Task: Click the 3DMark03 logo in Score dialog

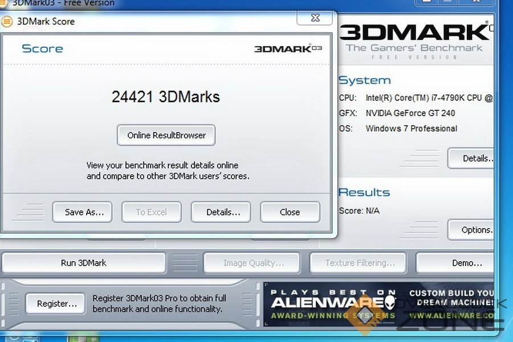Action: (x=288, y=49)
